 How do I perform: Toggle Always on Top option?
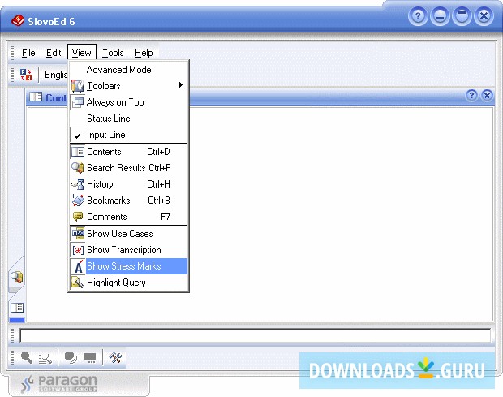click(x=129, y=102)
